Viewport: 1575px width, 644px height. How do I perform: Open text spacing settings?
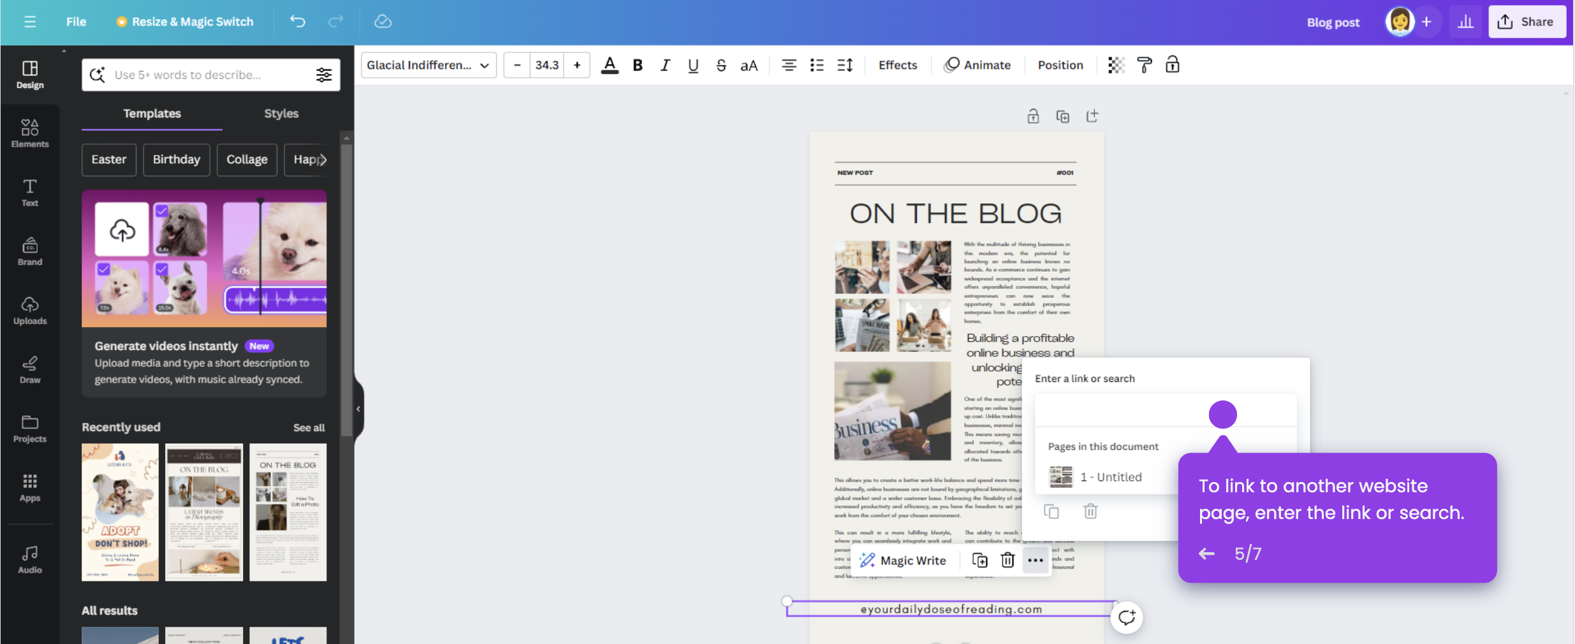point(844,64)
